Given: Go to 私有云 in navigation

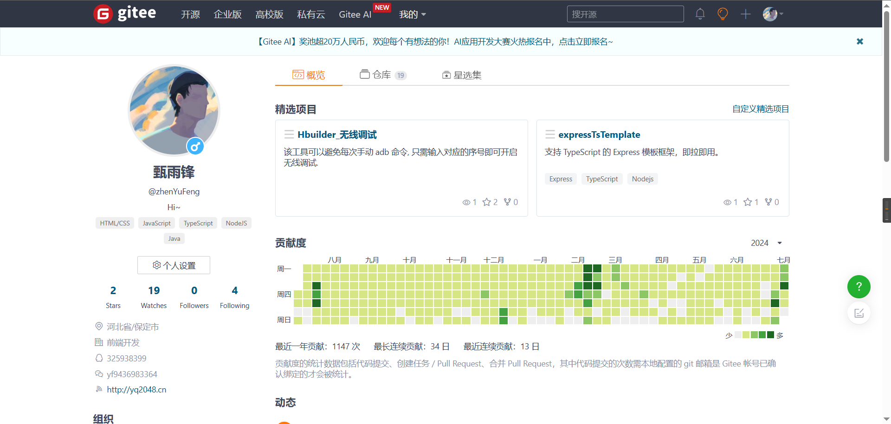Looking at the screenshot, I should 311,14.
